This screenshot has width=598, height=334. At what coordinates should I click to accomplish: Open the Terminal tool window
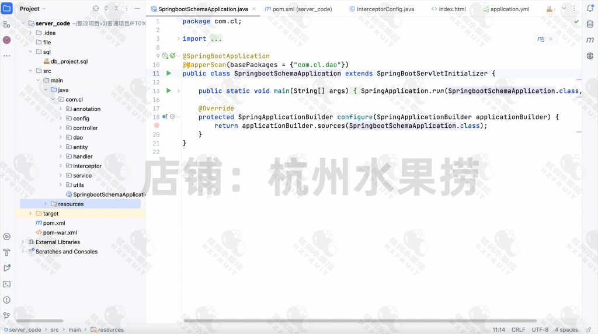(x=7, y=284)
